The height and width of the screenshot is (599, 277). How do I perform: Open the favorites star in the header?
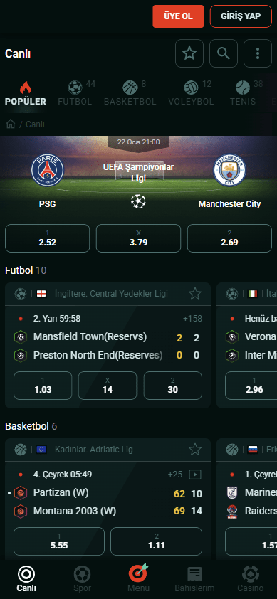189,53
